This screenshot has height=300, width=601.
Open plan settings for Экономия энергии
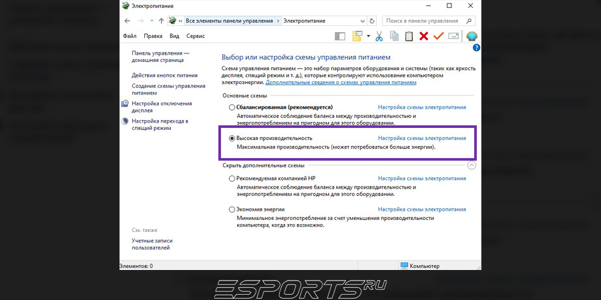point(422,209)
